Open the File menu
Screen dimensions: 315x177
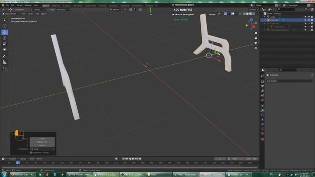point(7,5)
